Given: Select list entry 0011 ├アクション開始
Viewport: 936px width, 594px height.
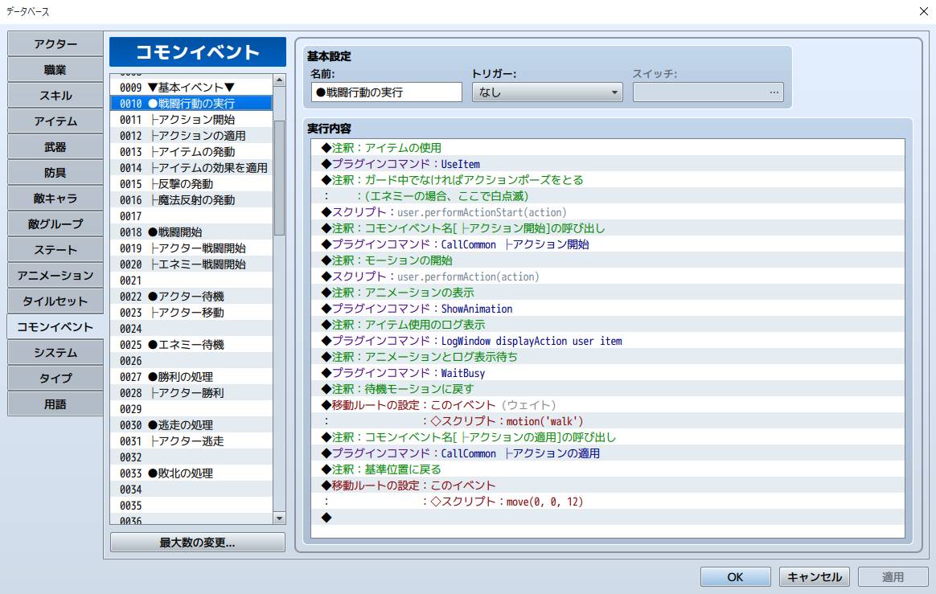Looking at the screenshot, I should (x=191, y=120).
